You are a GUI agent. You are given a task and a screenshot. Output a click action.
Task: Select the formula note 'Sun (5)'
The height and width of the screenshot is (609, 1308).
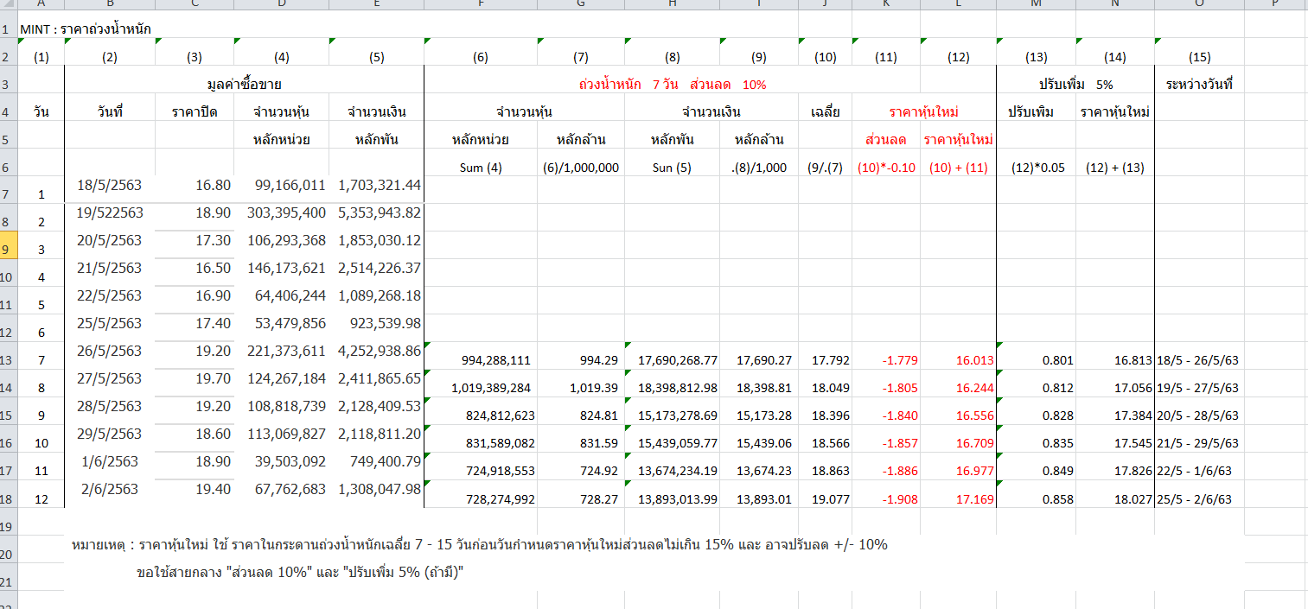(x=673, y=168)
